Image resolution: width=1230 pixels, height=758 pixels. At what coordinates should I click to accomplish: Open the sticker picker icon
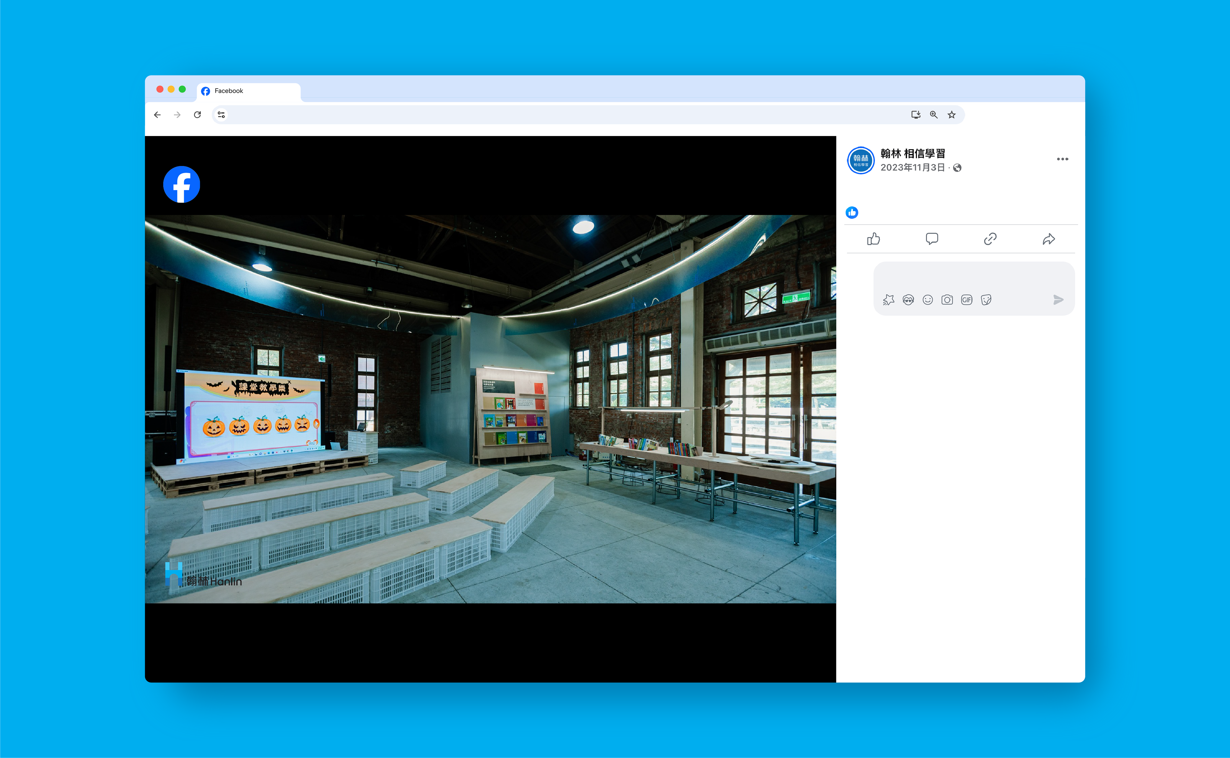point(986,300)
